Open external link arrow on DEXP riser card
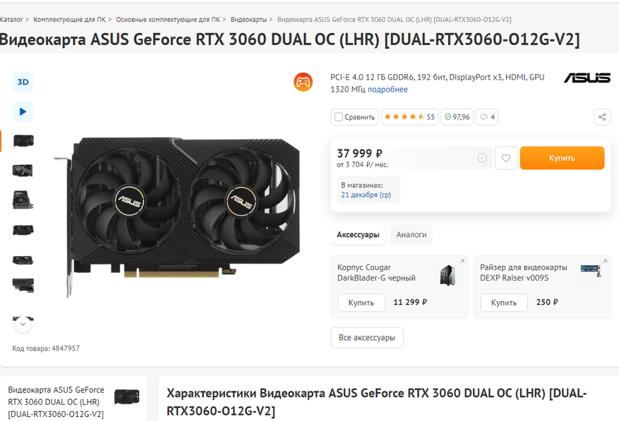 click(604, 261)
